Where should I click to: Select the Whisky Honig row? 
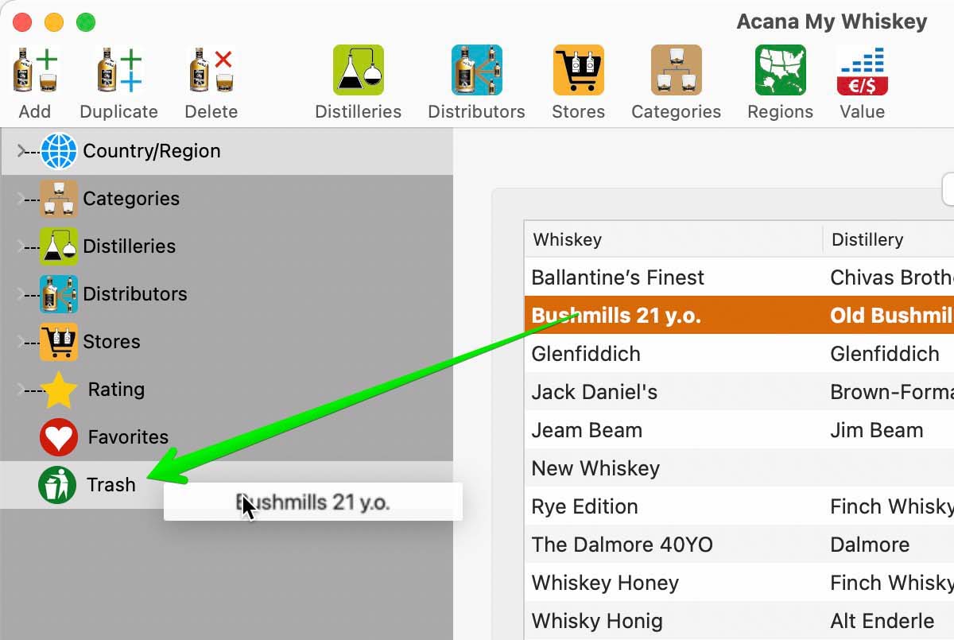click(x=739, y=621)
